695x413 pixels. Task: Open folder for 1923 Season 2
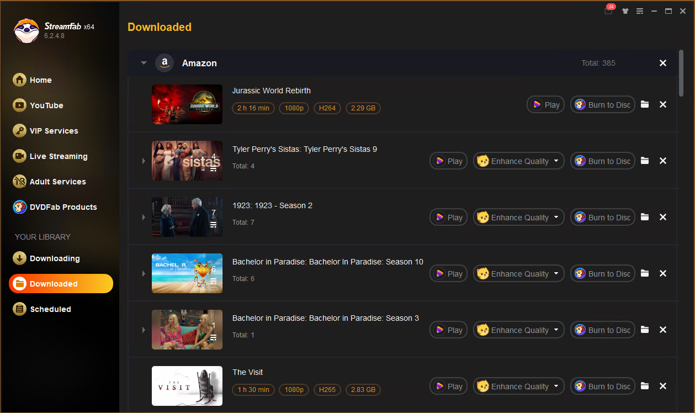pos(645,217)
